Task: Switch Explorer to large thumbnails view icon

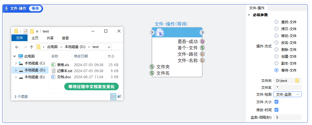Action: (119, 97)
